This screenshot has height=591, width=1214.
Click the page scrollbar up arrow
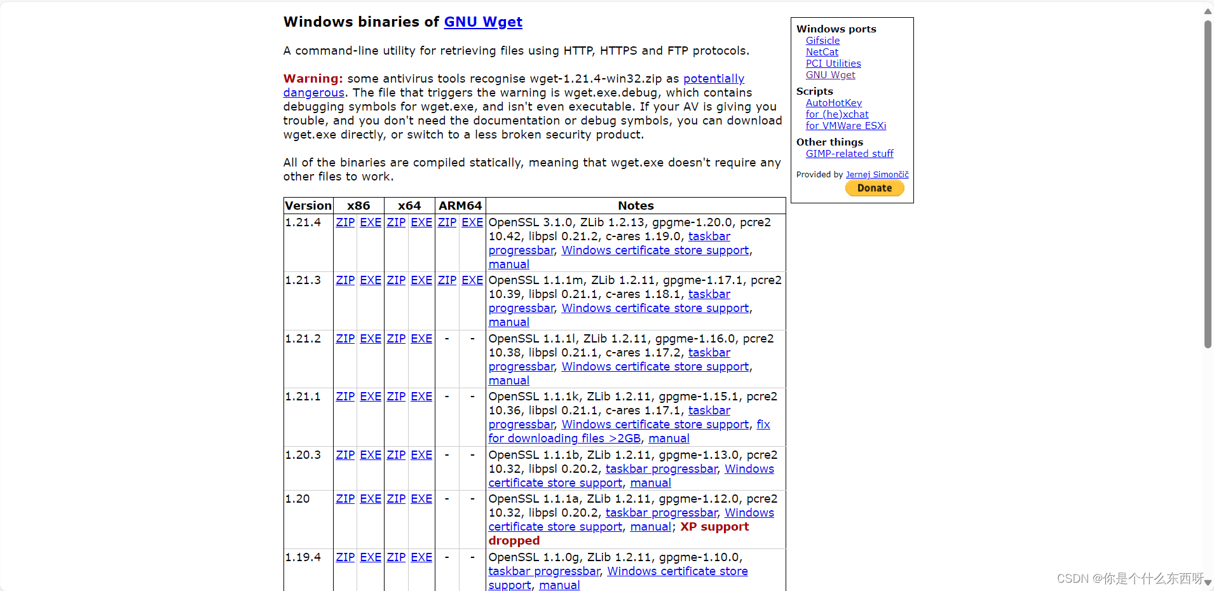click(1208, 11)
